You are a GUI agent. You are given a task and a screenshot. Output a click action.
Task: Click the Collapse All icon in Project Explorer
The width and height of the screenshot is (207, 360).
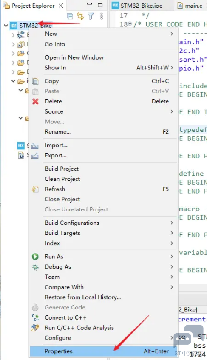coord(70,16)
